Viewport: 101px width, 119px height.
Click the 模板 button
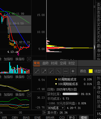click(84, 117)
